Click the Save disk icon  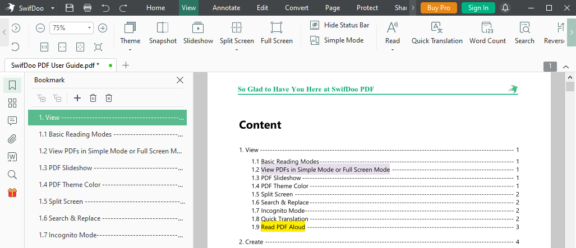point(69,8)
